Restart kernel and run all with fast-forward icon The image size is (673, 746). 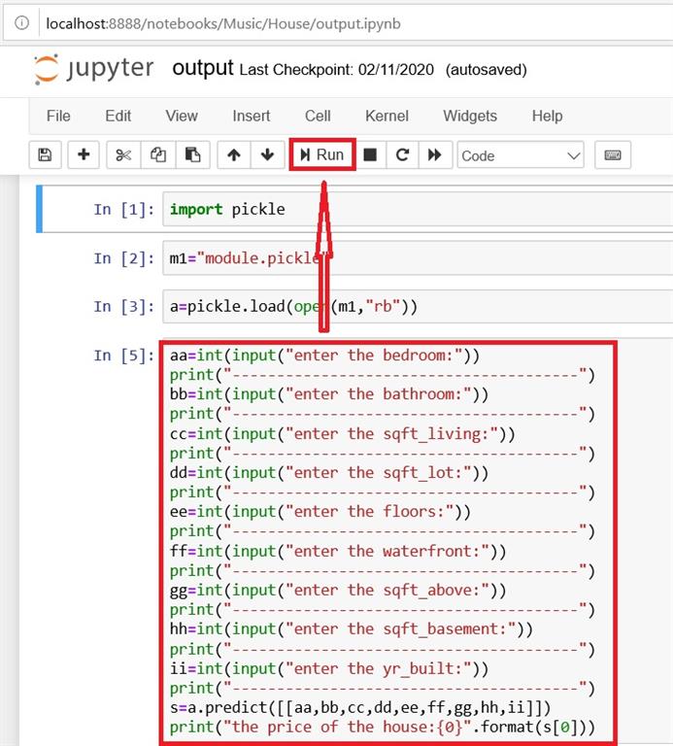coord(435,155)
